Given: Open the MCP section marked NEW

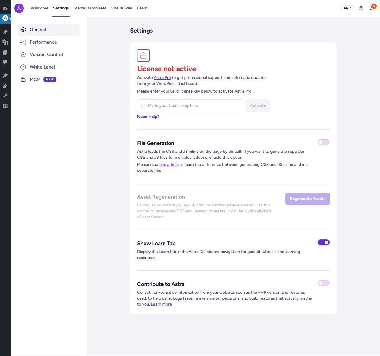Looking at the screenshot, I should click(49, 80).
